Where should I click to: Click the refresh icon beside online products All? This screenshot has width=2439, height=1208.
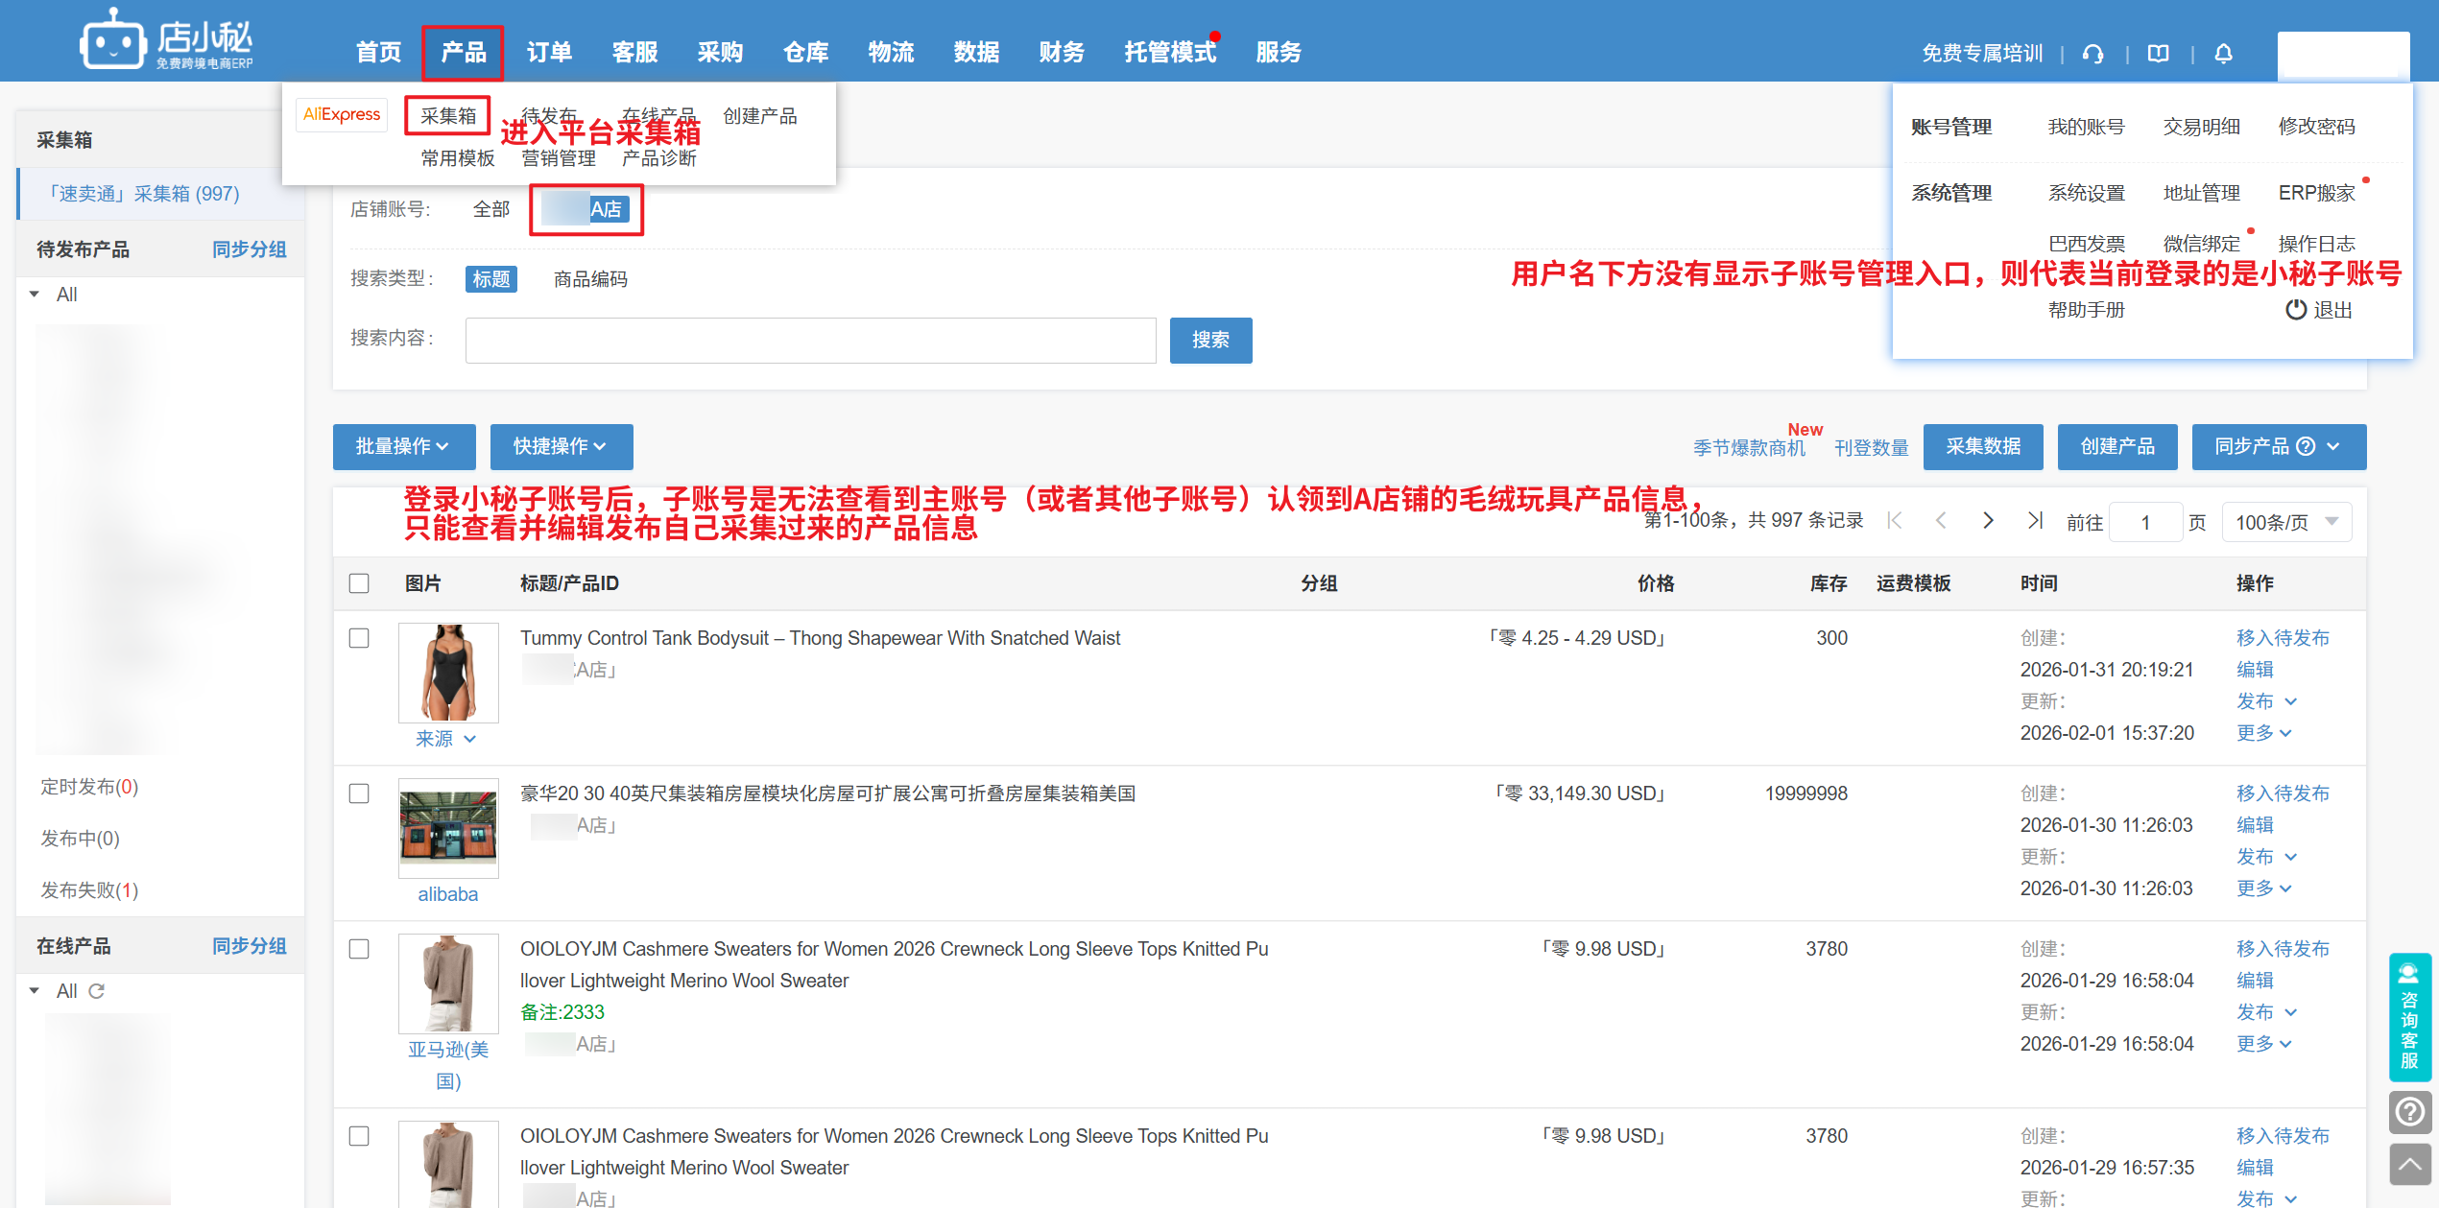coord(96,991)
